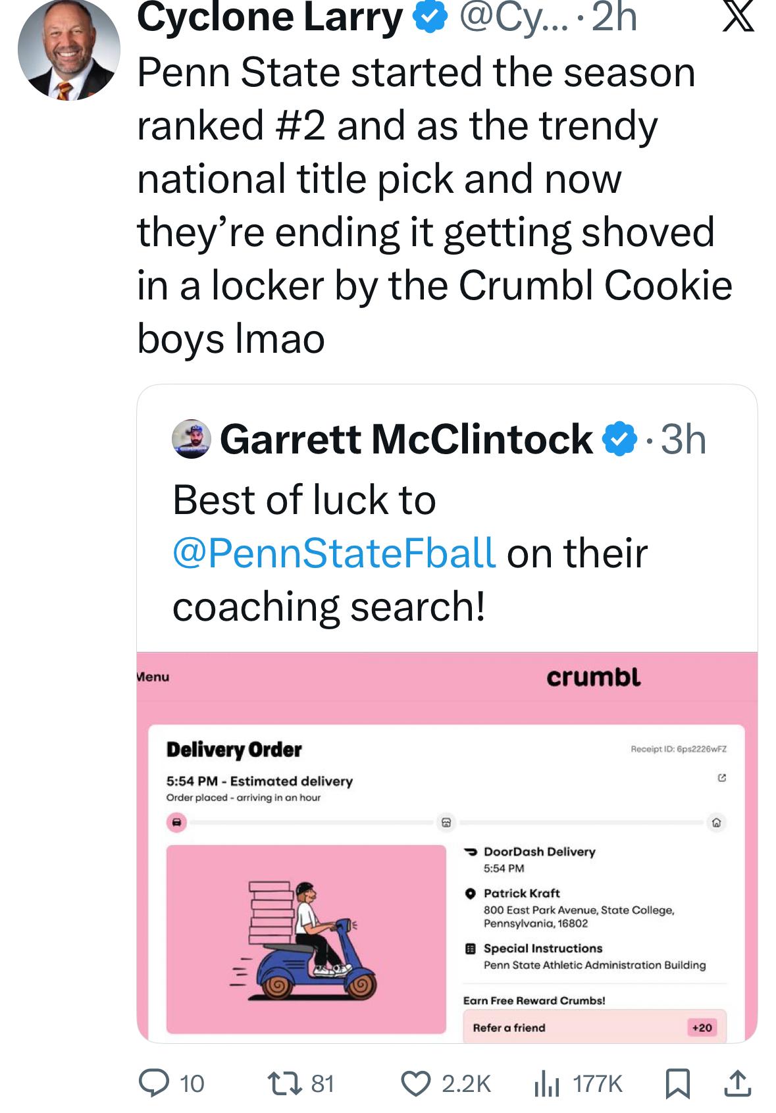This screenshot has width=776, height=1113.
Task: Like the tweet with heart icon
Action: pos(416,1083)
